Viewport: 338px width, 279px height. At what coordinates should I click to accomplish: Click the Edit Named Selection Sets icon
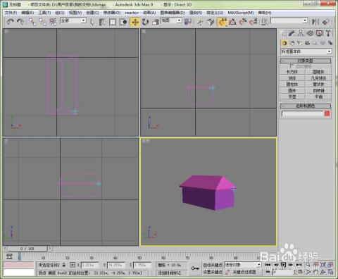pos(265,22)
